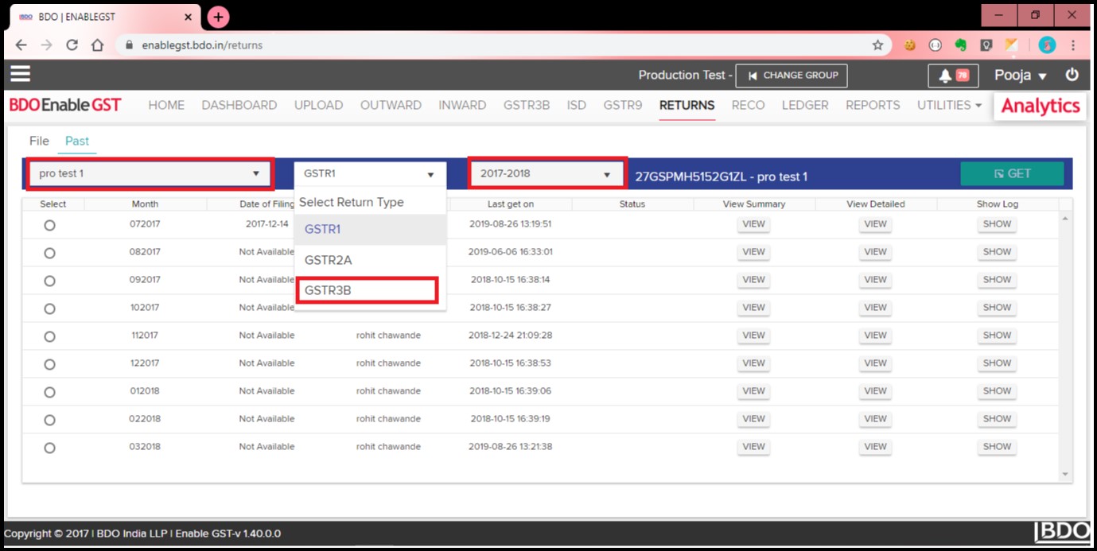Select radio button for month 032018
1097x551 pixels.
click(x=49, y=448)
